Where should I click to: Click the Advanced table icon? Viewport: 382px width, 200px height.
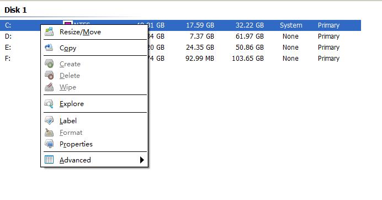[x=49, y=160]
